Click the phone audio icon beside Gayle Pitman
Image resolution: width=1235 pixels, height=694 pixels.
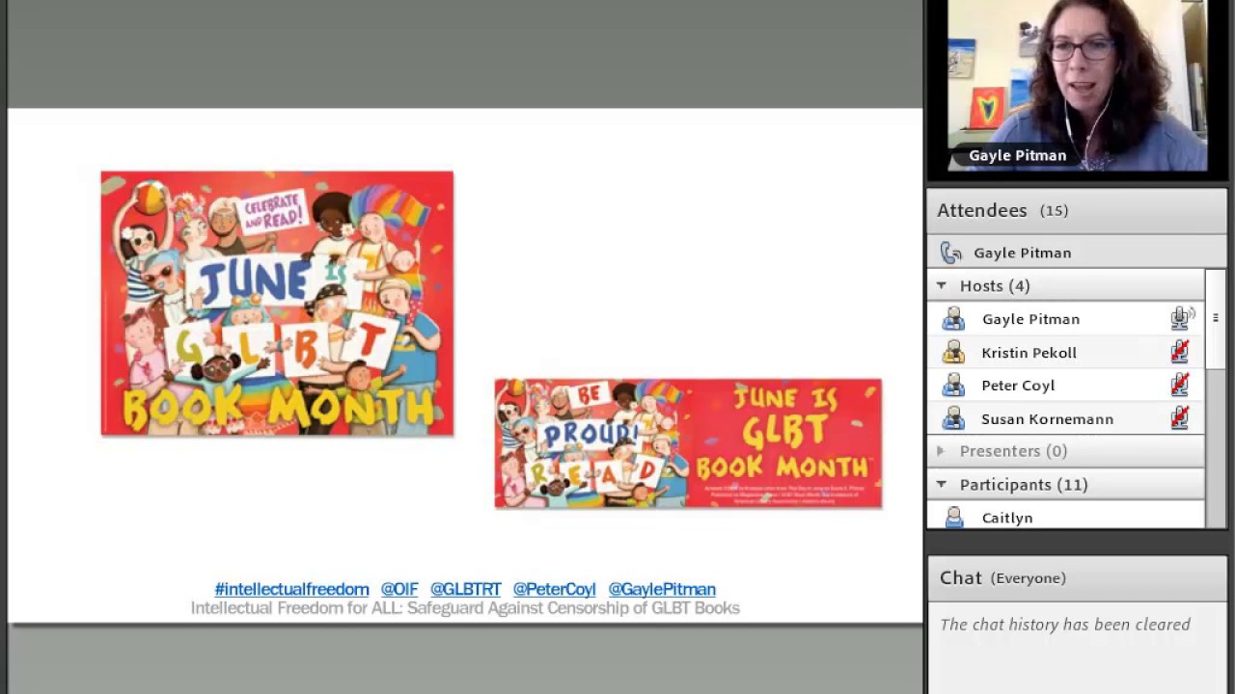coord(951,253)
